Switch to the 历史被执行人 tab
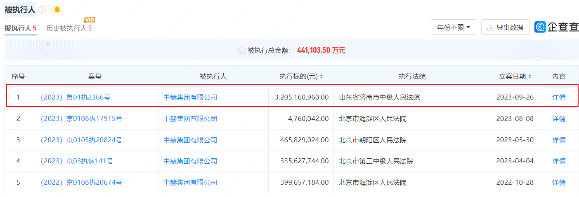Image resolution: width=579 pixels, height=197 pixels. (69, 28)
